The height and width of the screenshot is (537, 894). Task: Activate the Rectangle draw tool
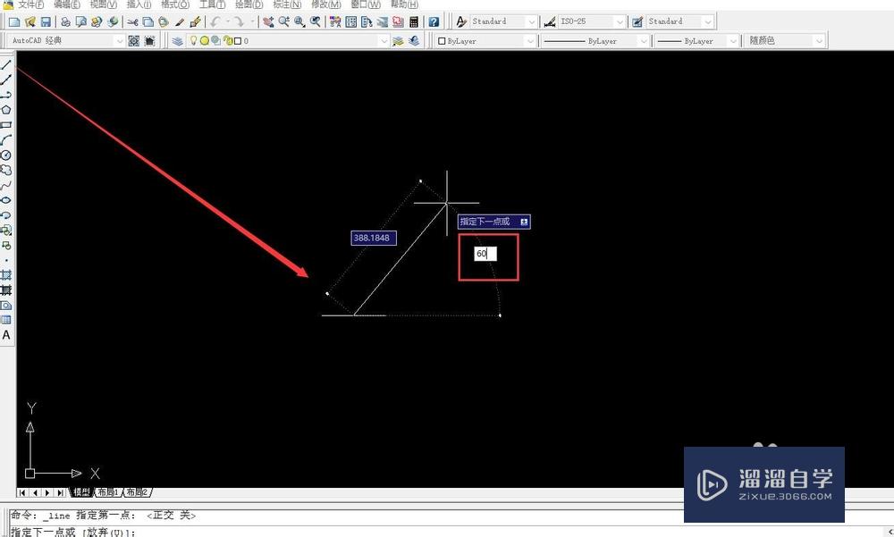(6, 123)
